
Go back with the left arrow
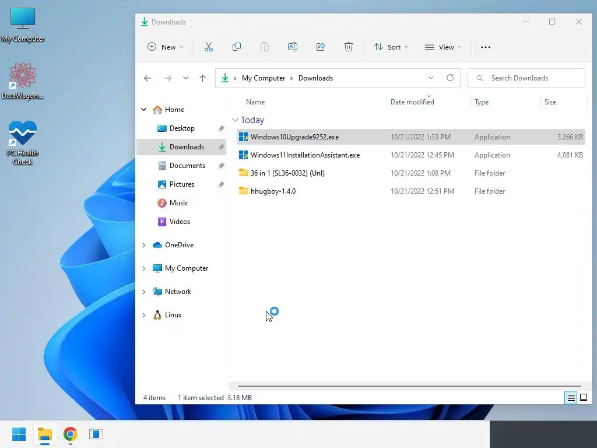pyautogui.click(x=148, y=78)
